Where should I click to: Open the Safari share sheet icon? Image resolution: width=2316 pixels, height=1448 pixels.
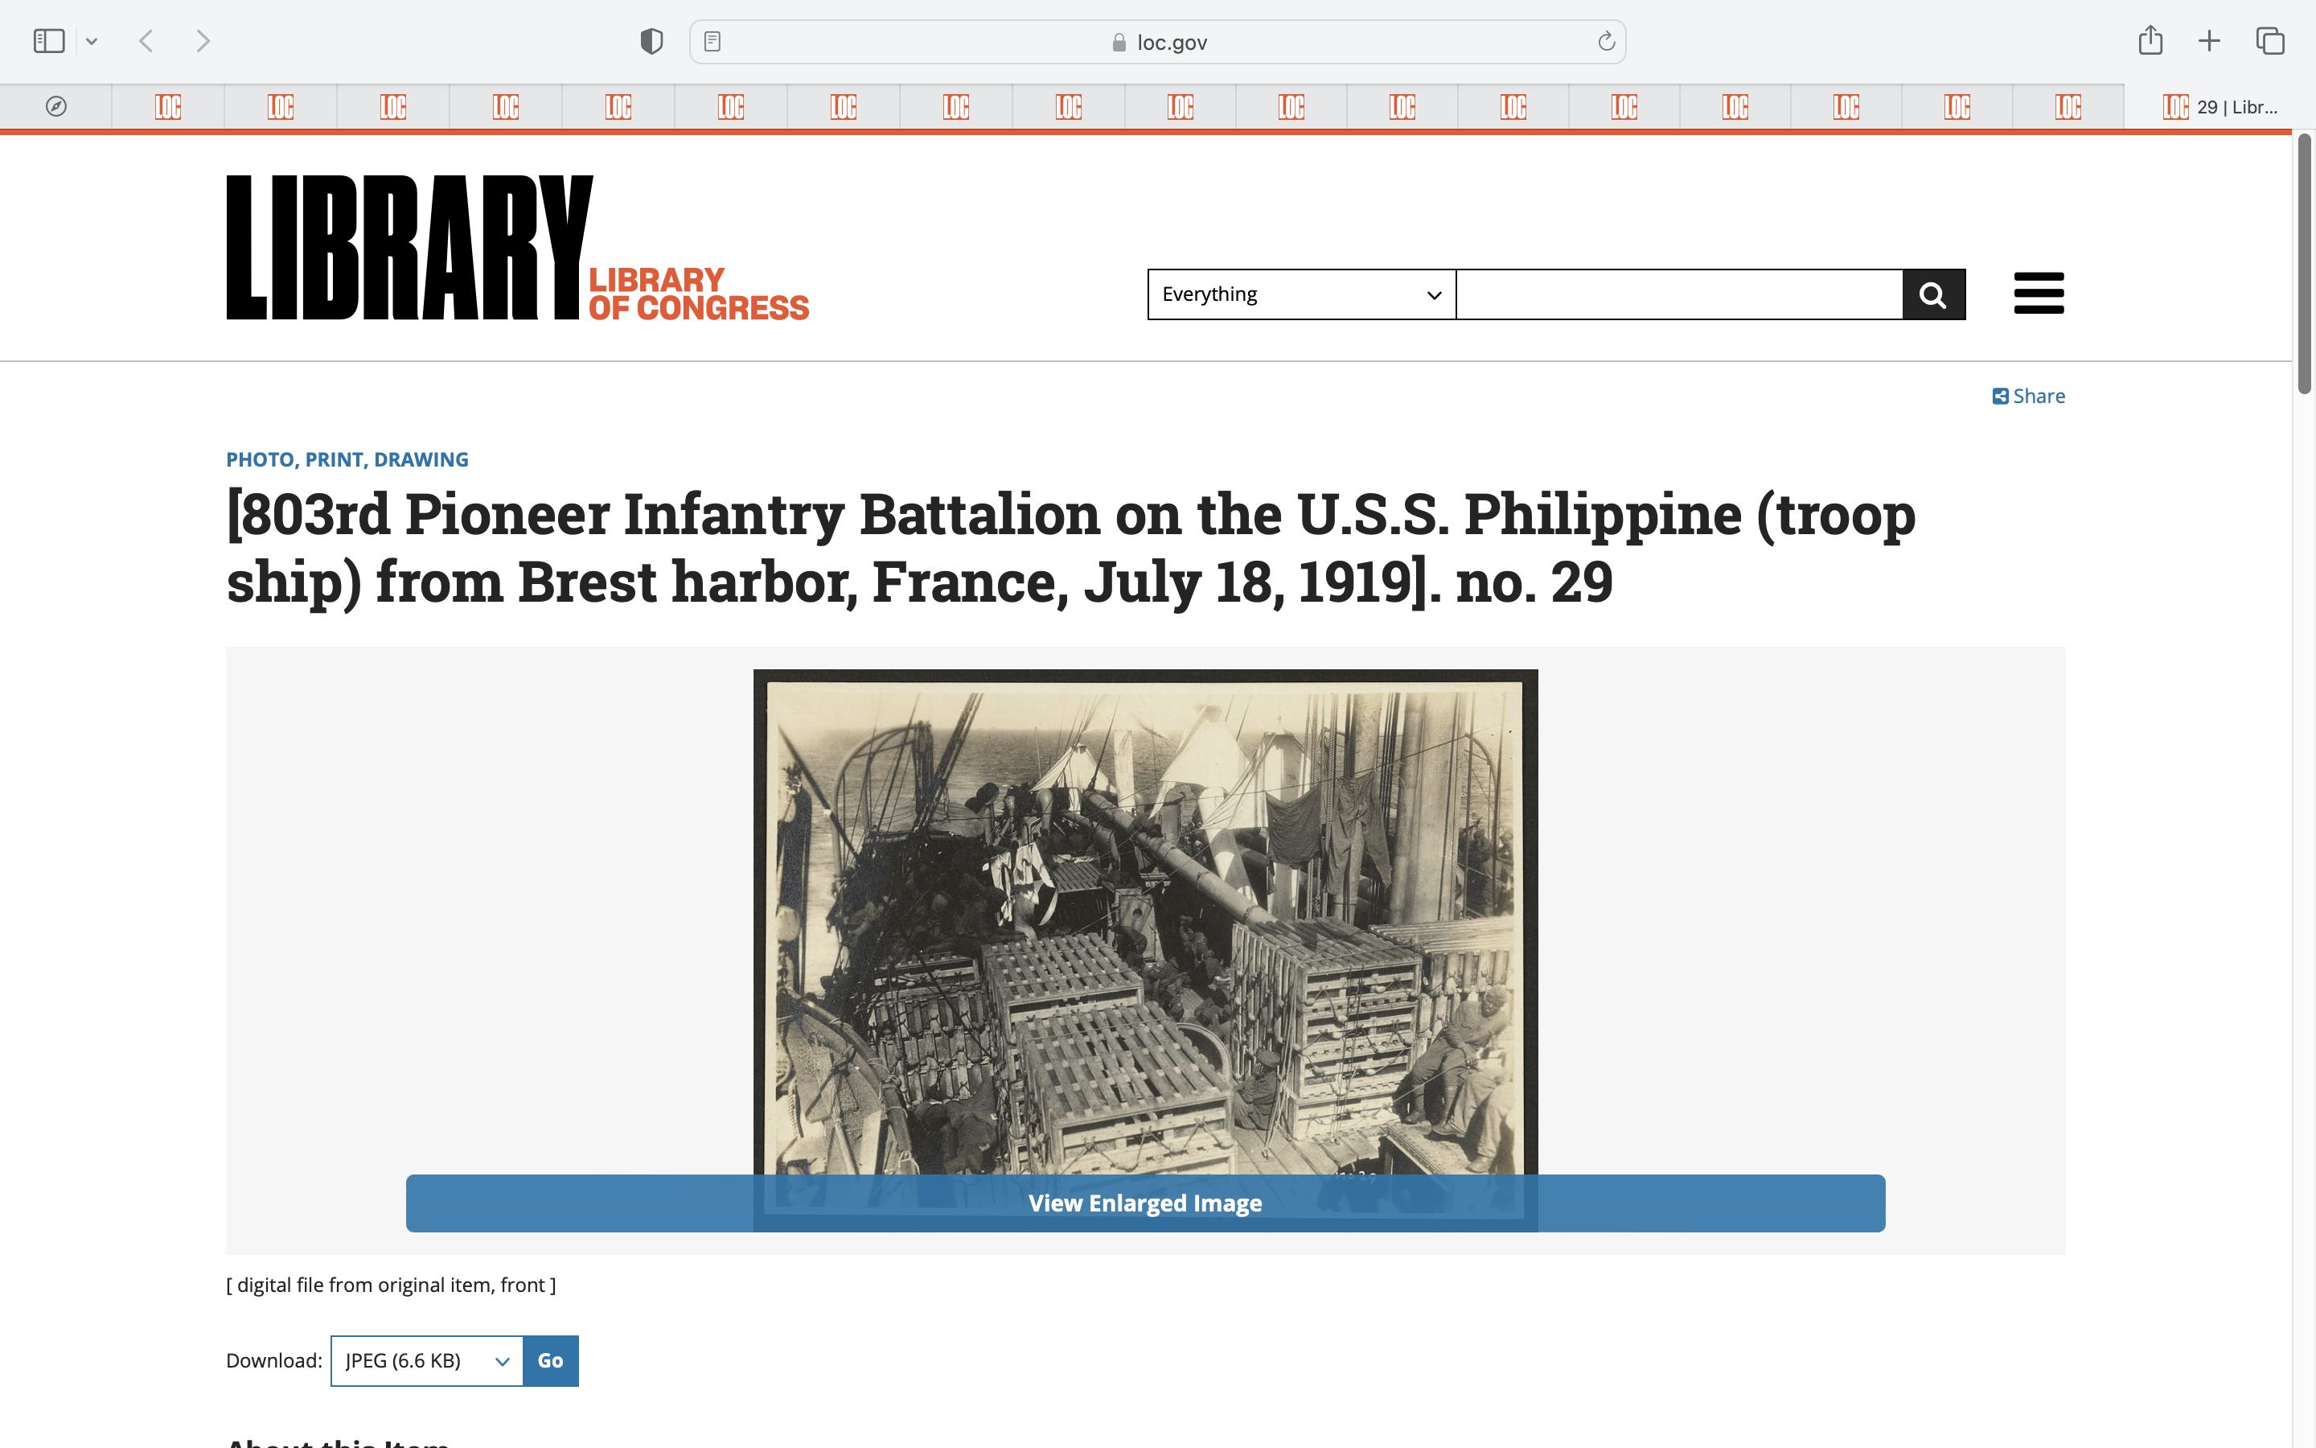coord(2150,41)
